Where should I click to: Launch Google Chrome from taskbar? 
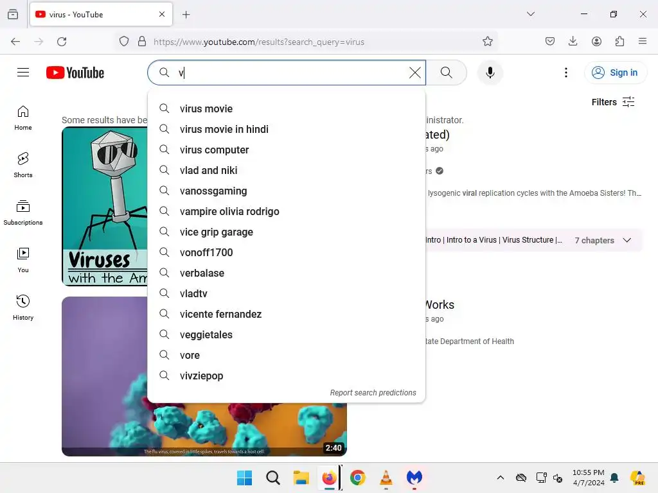coord(357,478)
